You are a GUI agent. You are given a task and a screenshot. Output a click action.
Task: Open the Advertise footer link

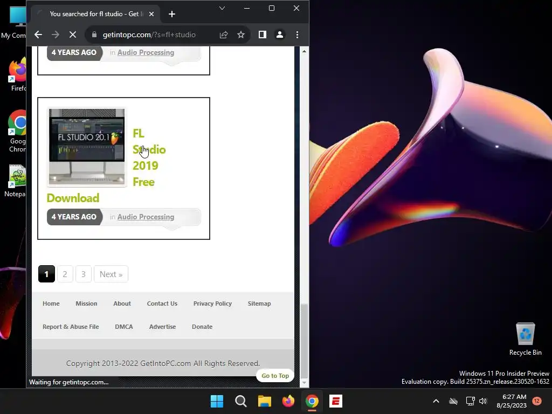(162, 327)
